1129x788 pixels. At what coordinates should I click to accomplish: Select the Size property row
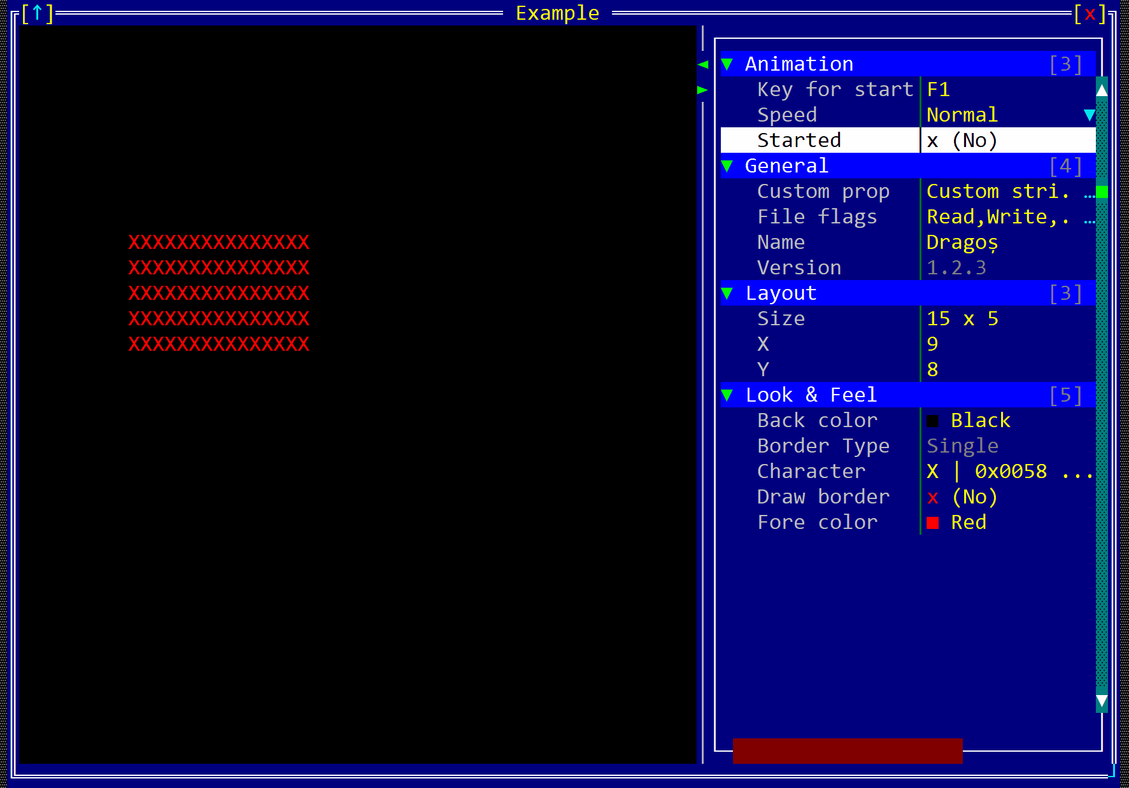tap(908, 319)
